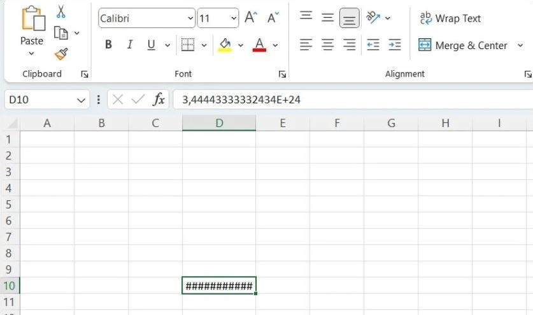Select row 10 header
Screen dimensions: 533x315
point(10,286)
